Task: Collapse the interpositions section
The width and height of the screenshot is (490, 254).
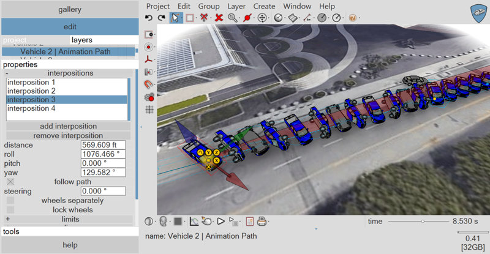Action: [x=69, y=73]
